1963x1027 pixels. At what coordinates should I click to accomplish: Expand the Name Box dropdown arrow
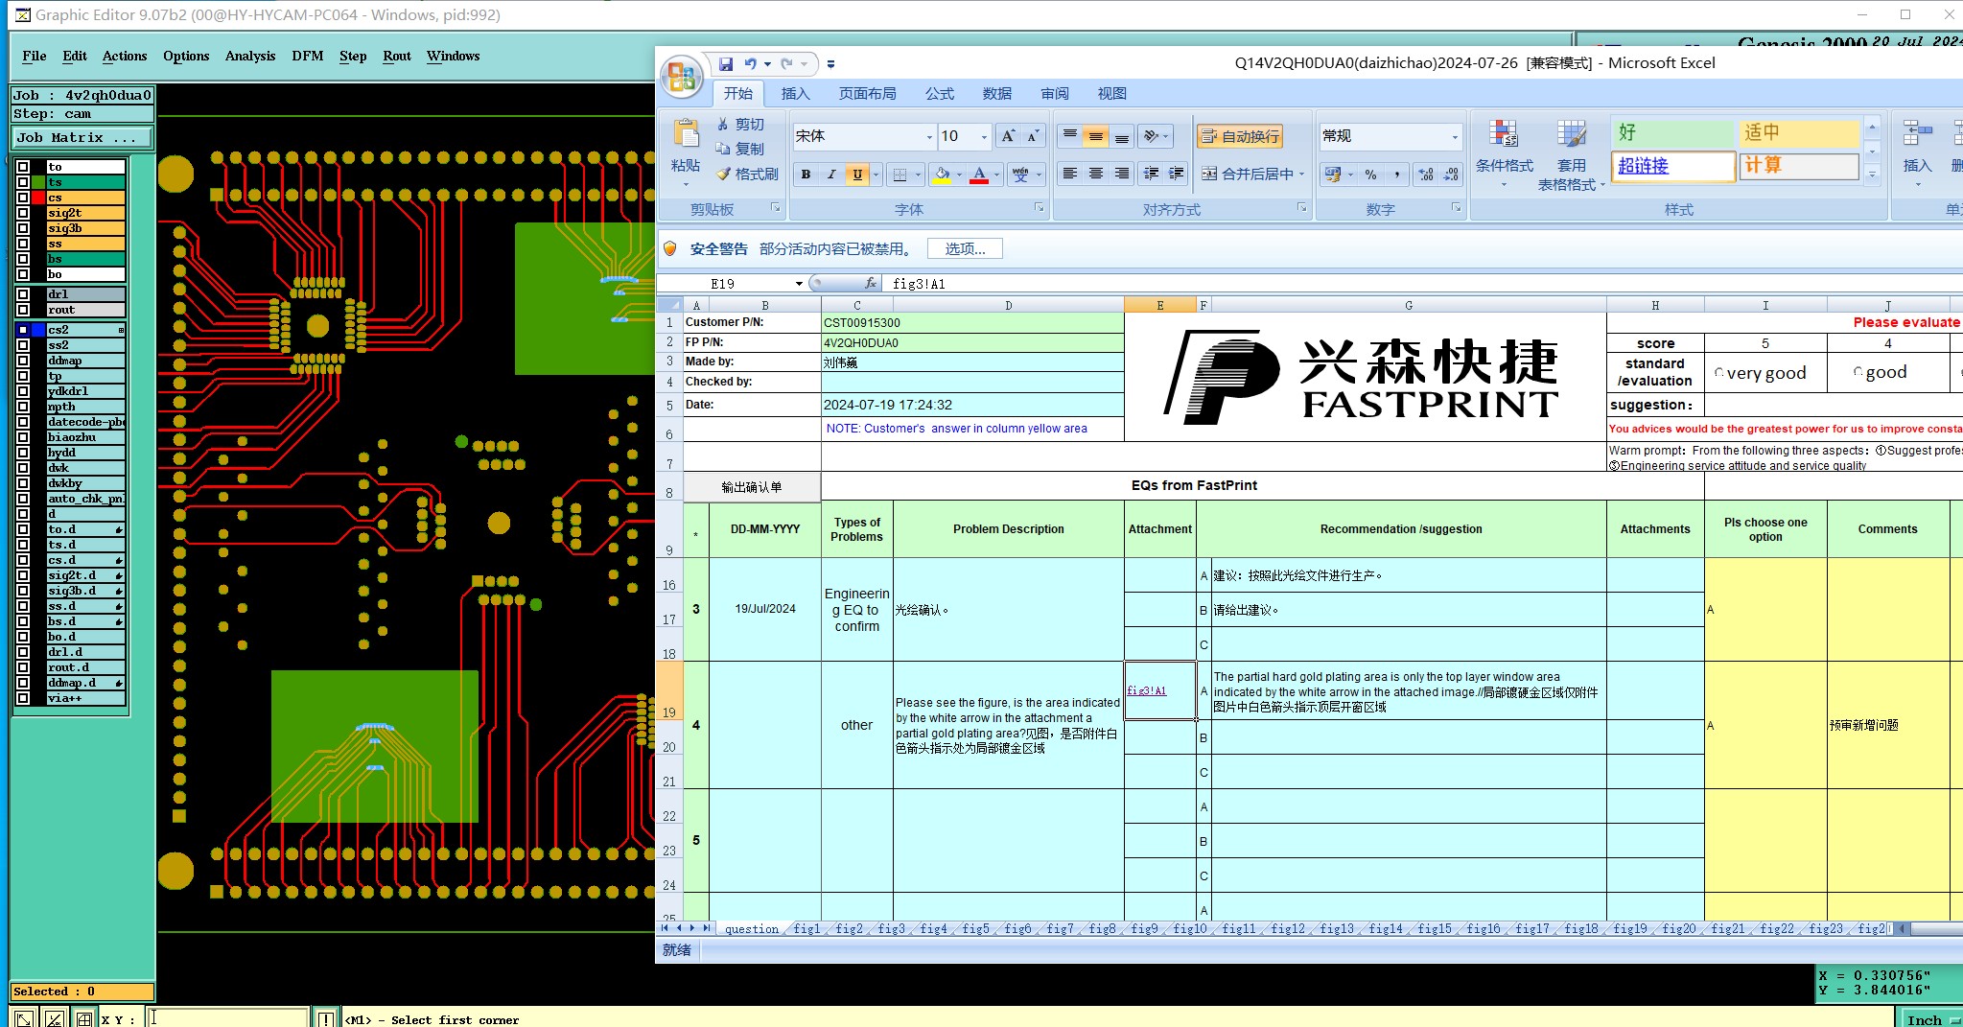(x=799, y=284)
